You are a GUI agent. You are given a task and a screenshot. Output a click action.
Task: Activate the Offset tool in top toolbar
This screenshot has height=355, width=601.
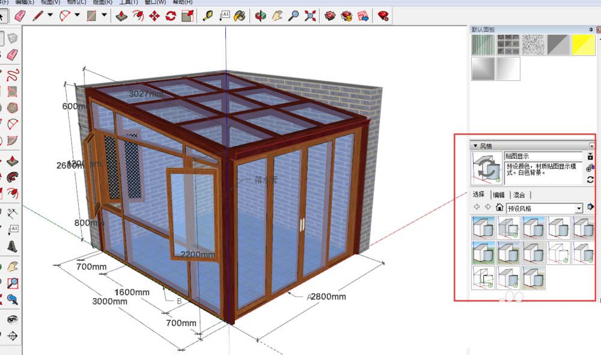(138, 16)
